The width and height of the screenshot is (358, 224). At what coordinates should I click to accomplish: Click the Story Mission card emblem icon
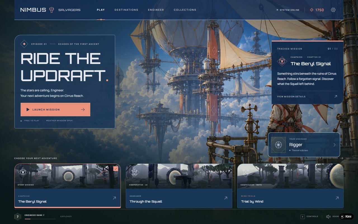(x=23, y=172)
